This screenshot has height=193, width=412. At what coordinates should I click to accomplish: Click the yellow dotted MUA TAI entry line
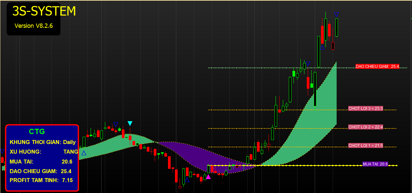(x=302, y=165)
